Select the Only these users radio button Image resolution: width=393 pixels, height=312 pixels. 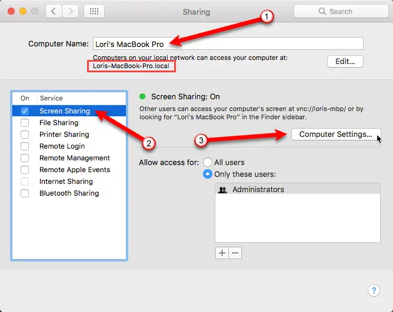(208, 174)
